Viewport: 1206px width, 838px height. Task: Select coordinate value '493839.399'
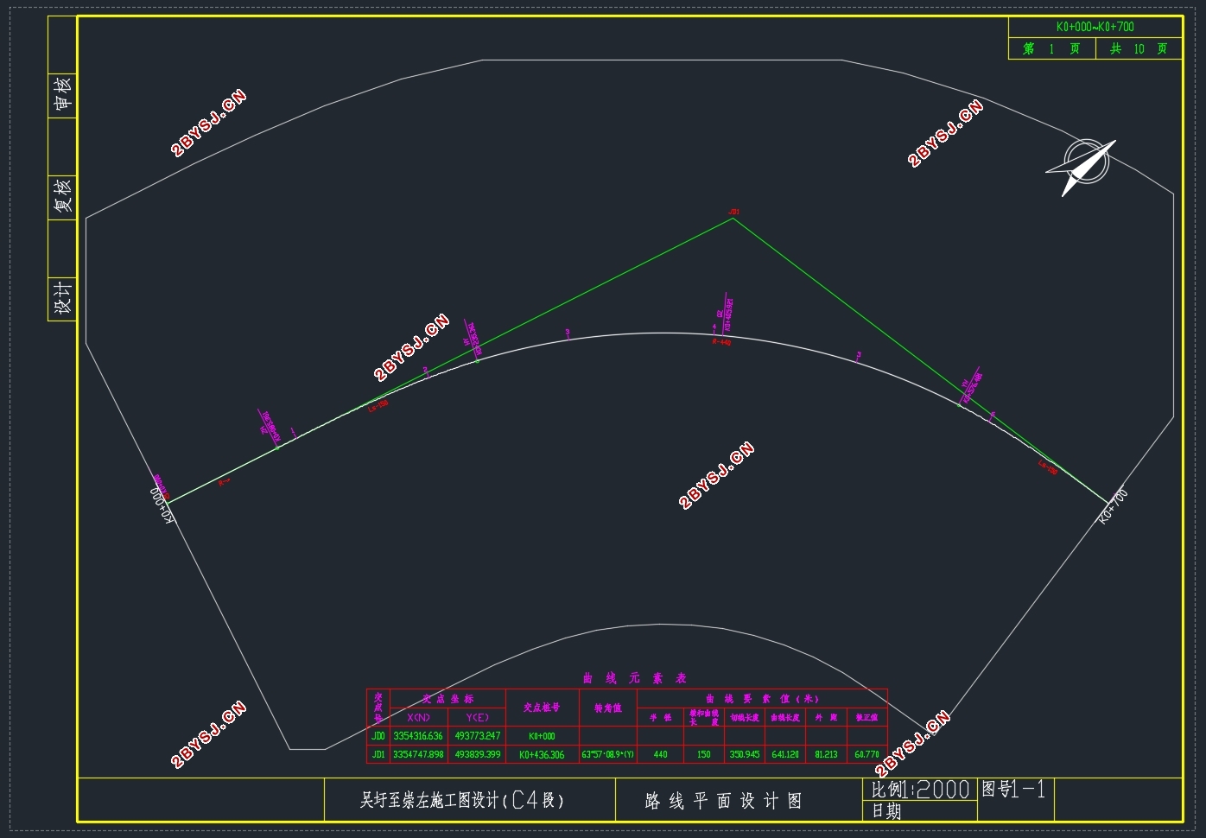(x=478, y=754)
